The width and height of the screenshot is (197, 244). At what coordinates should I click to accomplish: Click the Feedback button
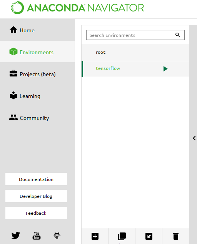point(36,213)
